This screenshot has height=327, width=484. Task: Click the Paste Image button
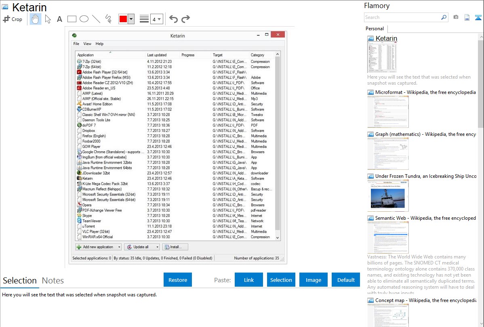tap(313, 280)
